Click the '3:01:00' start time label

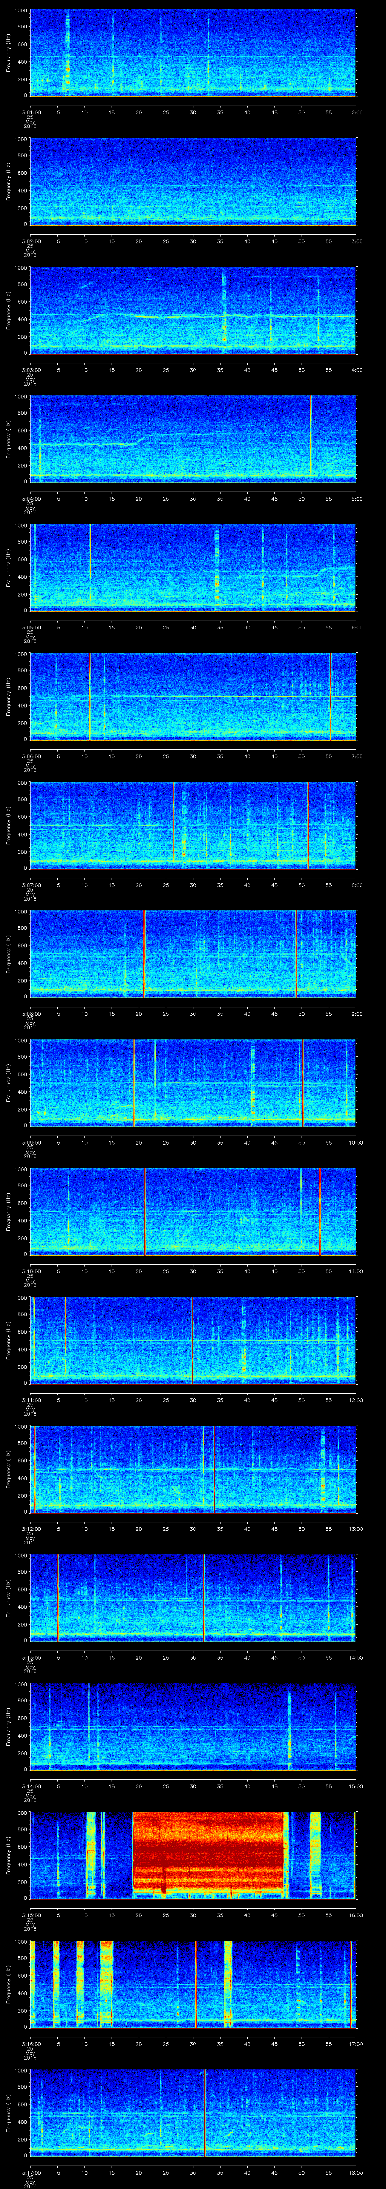coord(31,112)
